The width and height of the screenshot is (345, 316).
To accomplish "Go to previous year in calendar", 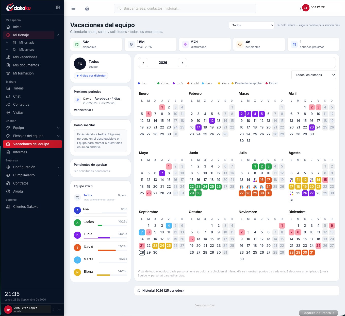I will point(144,63).
